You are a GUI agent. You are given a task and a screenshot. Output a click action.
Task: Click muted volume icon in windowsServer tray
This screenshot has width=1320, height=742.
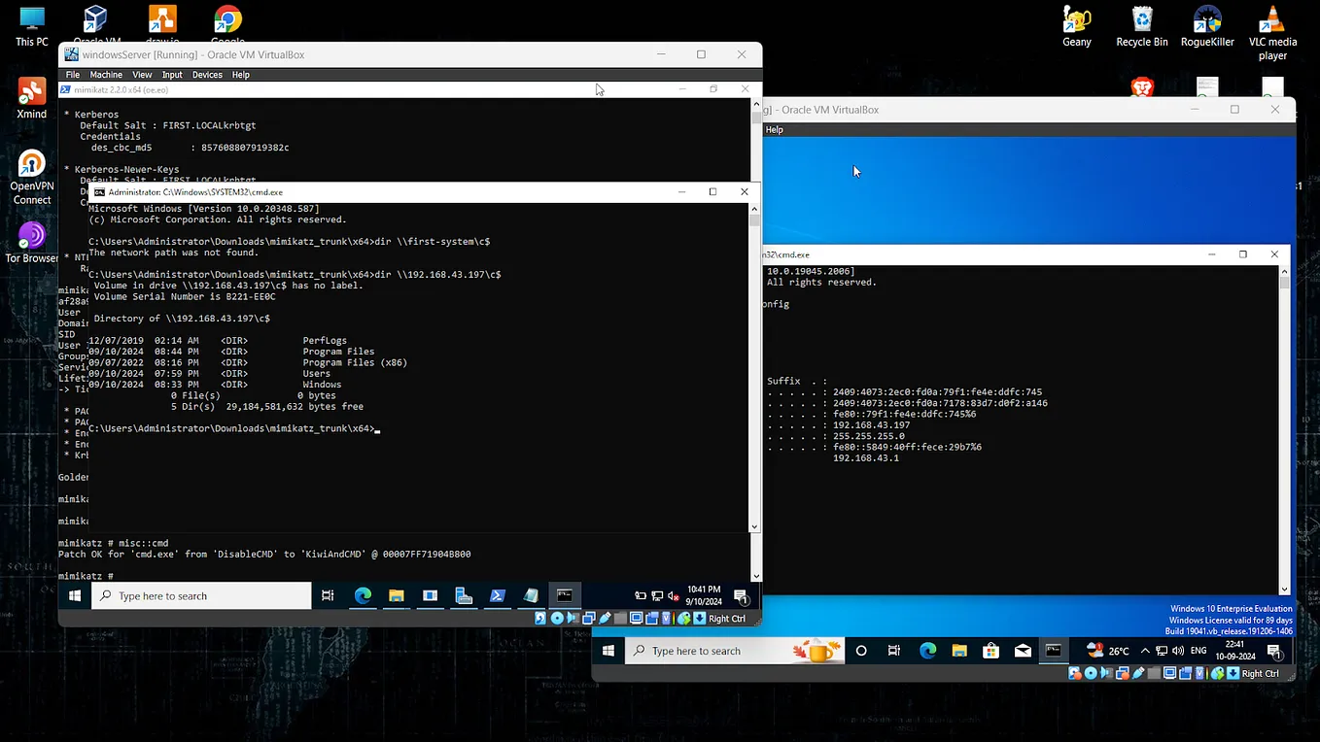click(x=674, y=596)
